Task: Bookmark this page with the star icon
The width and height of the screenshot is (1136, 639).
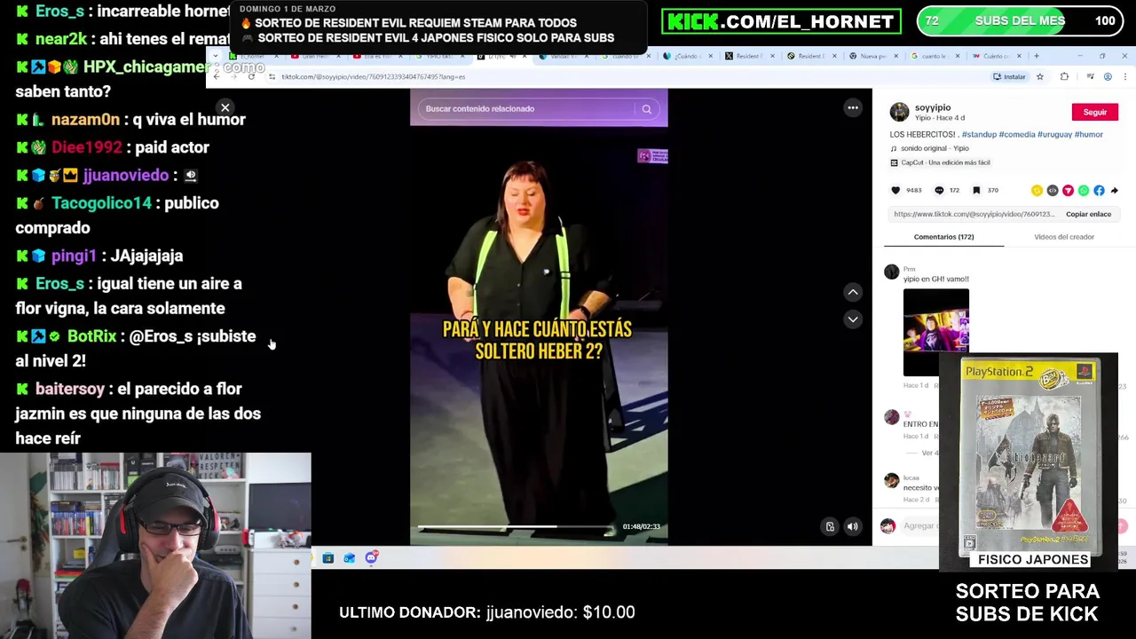Action: pyautogui.click(x=1040, y=76)
